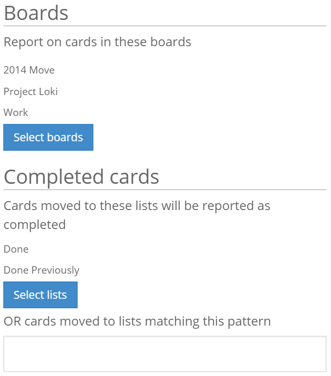Click the 'Cards moved to these lists' description
This screenshot has height=376, width=331.
[137, 205]
